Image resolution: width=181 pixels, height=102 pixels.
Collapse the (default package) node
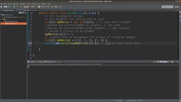(4, 22)
